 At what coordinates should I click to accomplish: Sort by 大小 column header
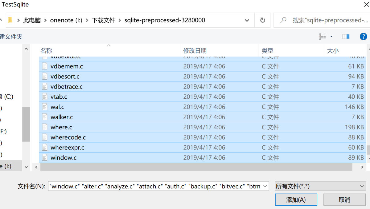(x=345, y=51)
